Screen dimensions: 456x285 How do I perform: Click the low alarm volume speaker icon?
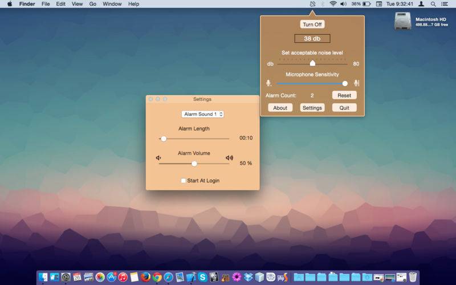tap(158, 158)
